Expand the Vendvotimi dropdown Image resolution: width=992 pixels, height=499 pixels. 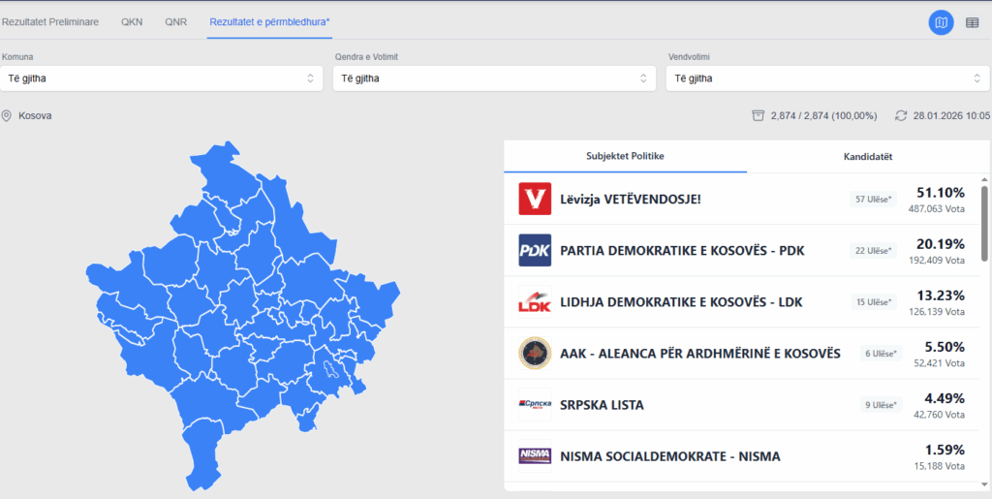click(x=826, y=78)
